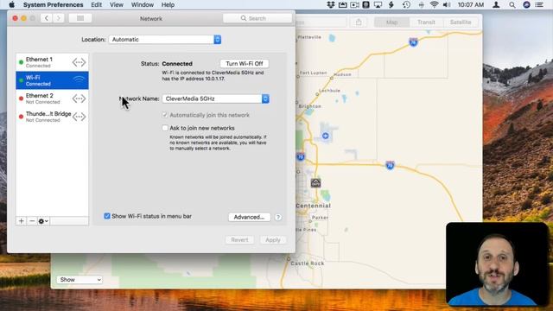Image resolution: width=553 pixels, height=311 pixels.
Task: Open the Network Name dropdown
Action: coord(215,98)
